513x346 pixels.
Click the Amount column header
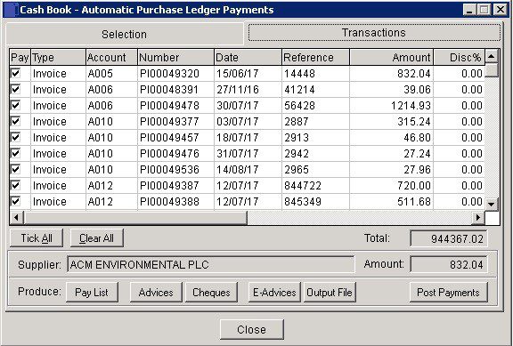pyautogui.click(x=392, y=57)
